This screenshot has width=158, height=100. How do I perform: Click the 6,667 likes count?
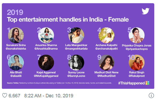click(x=14, y=95)
